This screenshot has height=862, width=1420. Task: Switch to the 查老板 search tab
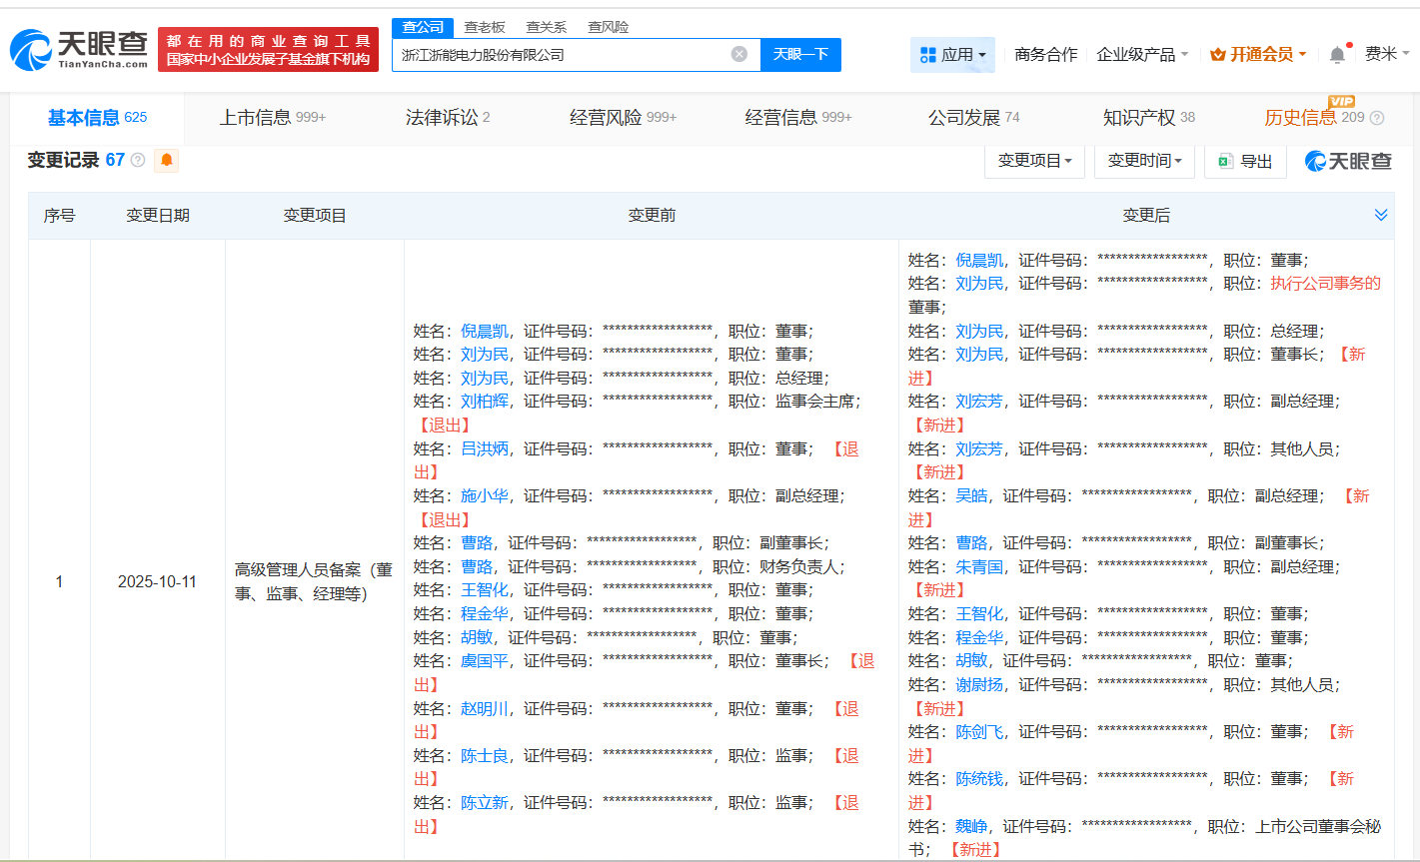click(x=484, y=27)
